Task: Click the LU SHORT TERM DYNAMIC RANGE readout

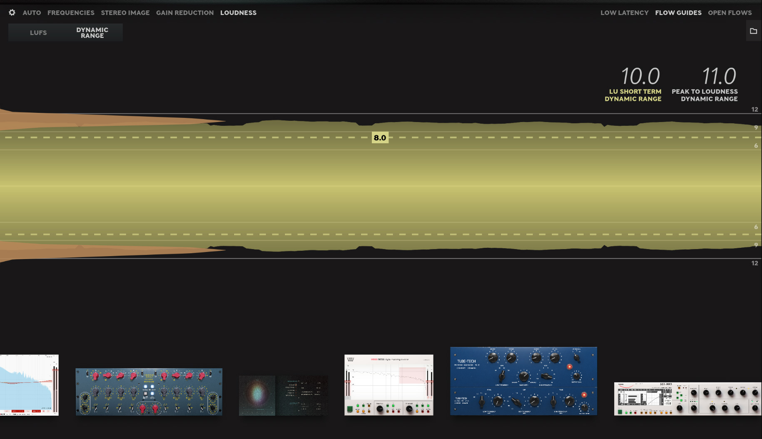Action: click(x=633, y=83)
